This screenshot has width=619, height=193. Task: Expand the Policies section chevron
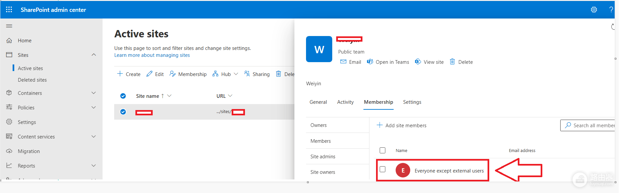pyautogui.click(x=94, y=107)
